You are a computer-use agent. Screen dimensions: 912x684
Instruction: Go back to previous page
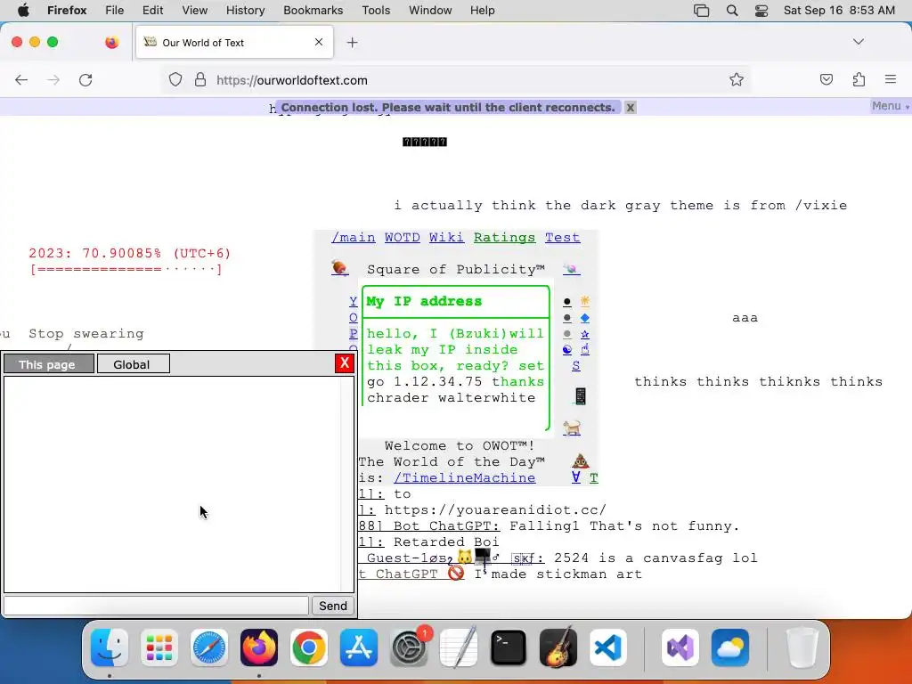click(x=21, y=79)
